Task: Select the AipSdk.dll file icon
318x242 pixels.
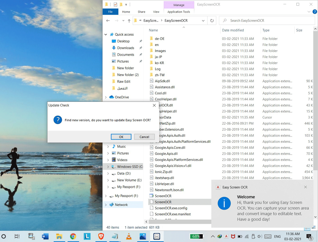Action: [151, 81]
